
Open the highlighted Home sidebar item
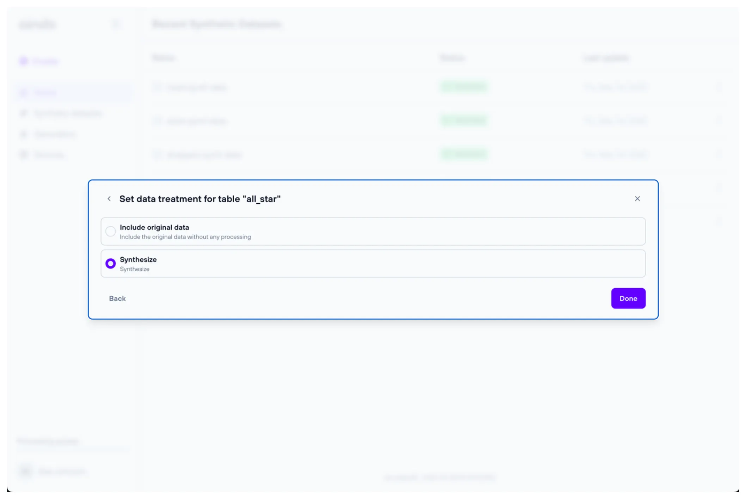coord(45,93)
